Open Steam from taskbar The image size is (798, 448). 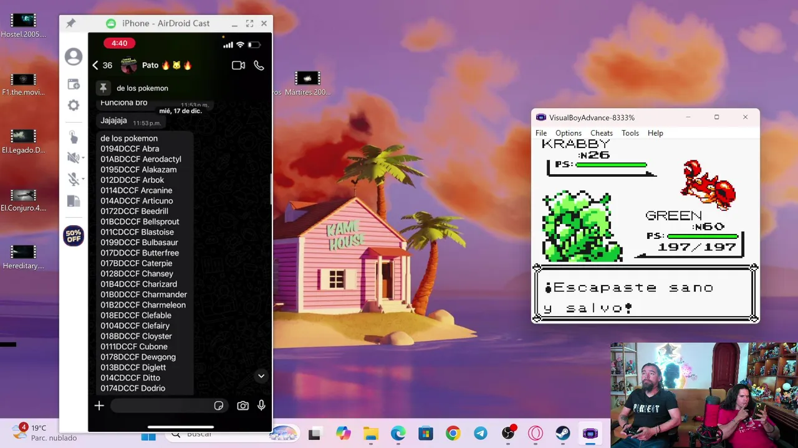[563, 434]
